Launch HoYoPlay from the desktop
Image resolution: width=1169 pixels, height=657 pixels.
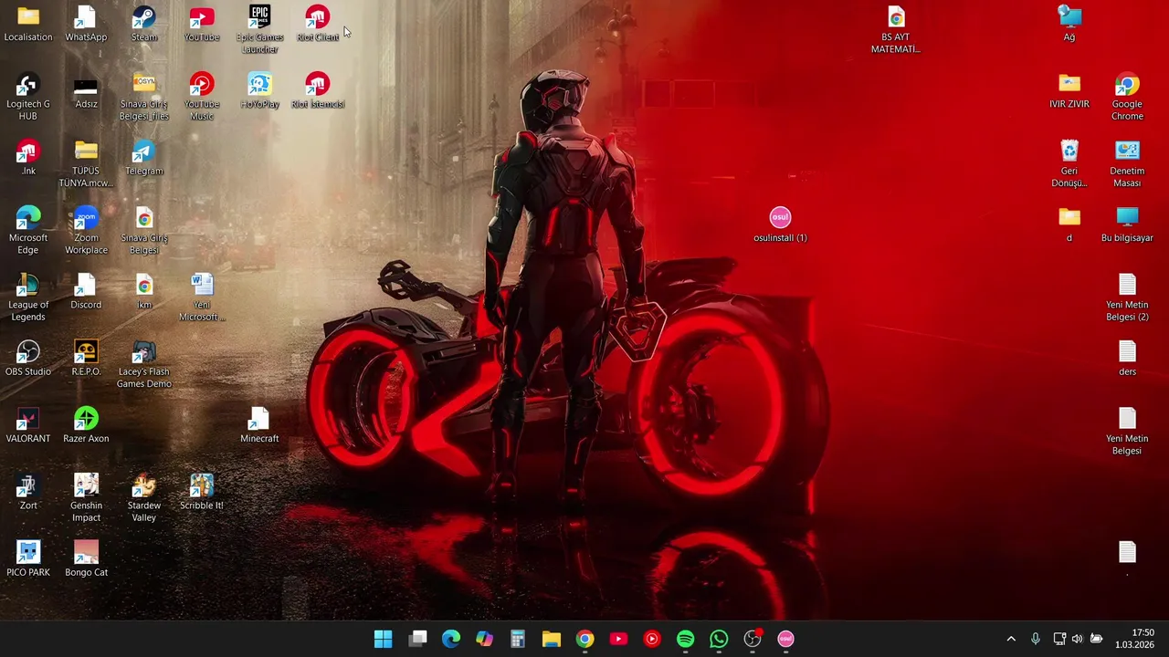259,91
